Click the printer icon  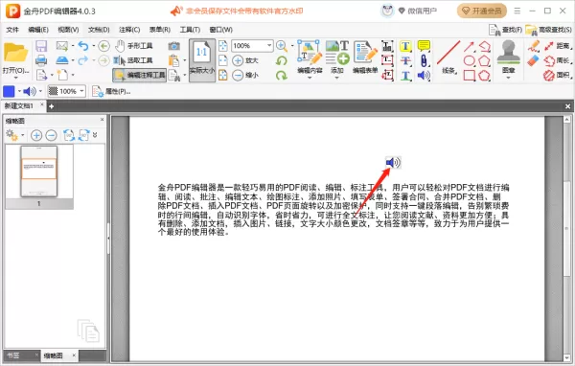(41, 60)
